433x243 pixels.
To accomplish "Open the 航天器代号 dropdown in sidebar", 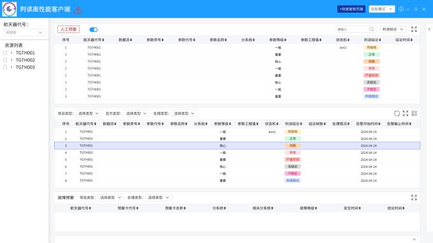I will click(24, 32).
